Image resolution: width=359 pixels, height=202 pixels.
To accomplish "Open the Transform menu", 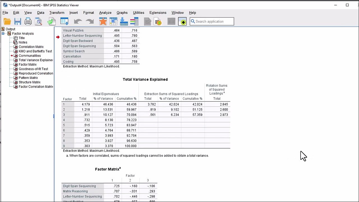I will coord(57,13).
